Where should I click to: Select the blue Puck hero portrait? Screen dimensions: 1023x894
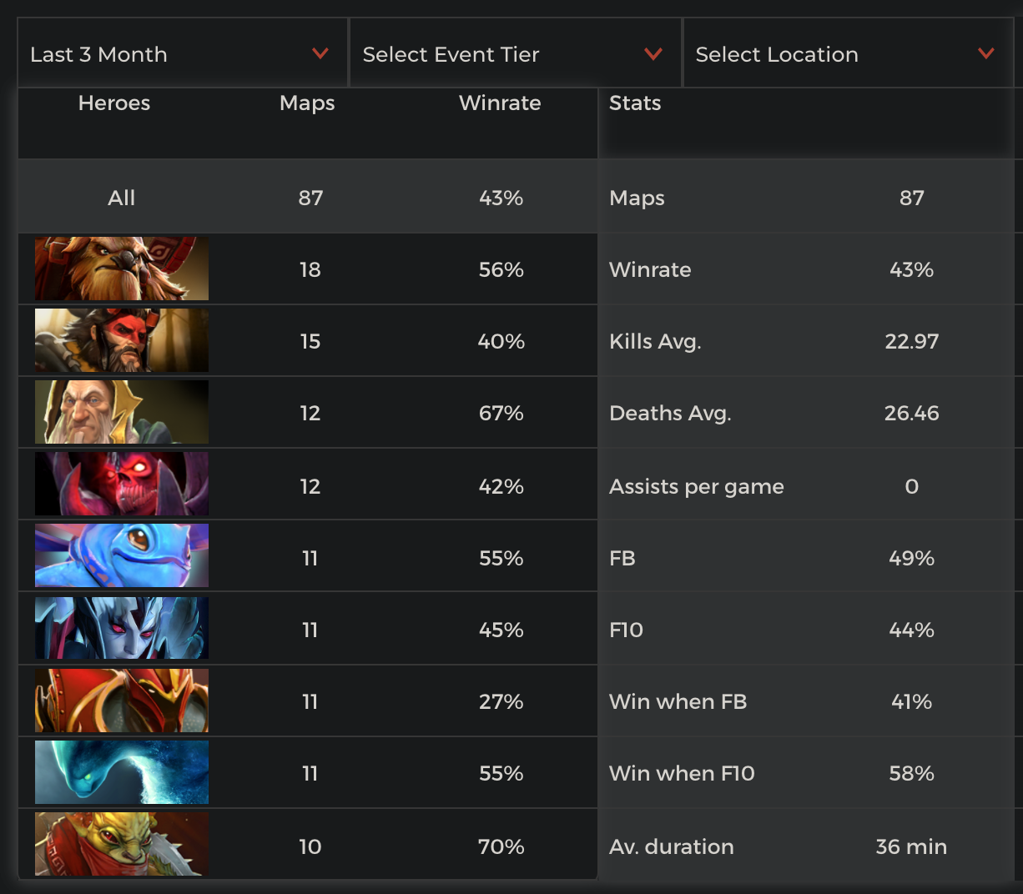click(x=122, y=555)
